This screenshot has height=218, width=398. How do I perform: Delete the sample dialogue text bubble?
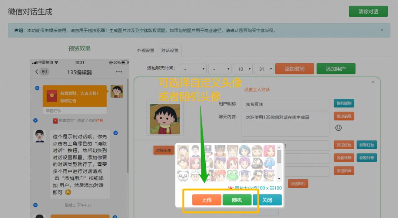[115, 133]
